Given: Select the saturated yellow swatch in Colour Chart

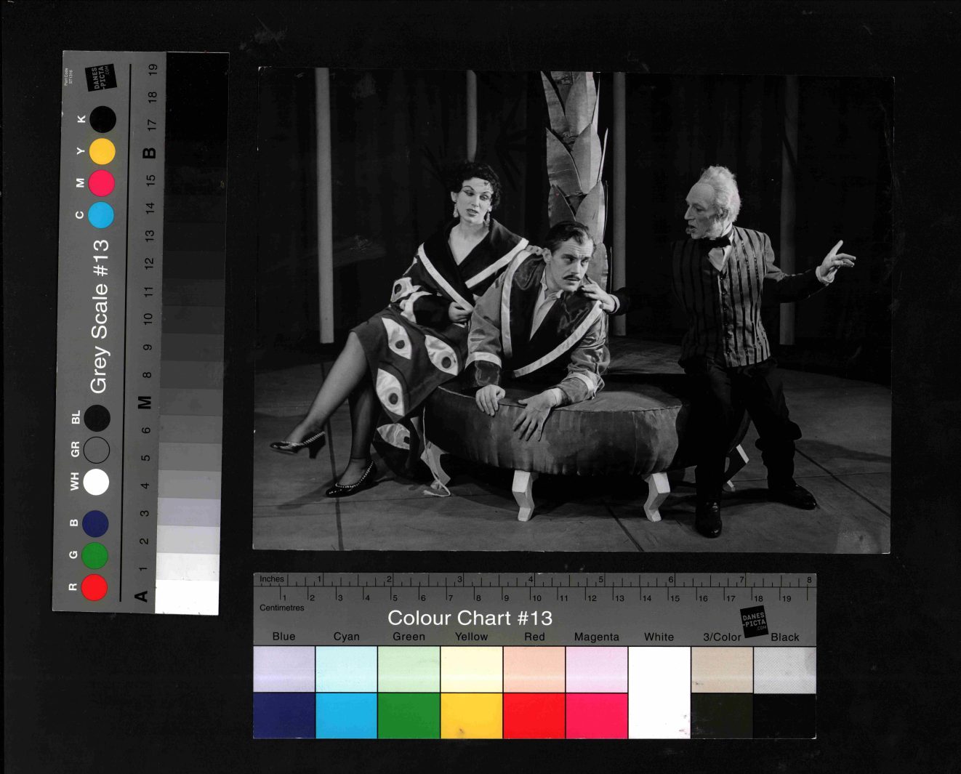Looking at the screenshot, I should [x=471, y=715].
